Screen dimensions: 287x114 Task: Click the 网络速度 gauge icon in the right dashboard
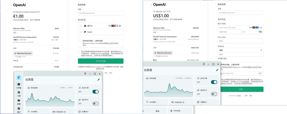147,78
